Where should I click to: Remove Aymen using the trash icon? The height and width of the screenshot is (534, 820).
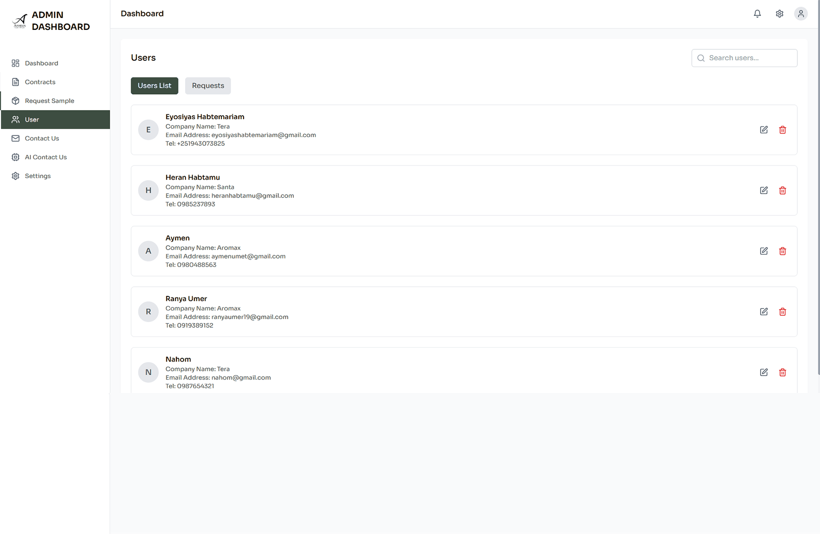782,251
